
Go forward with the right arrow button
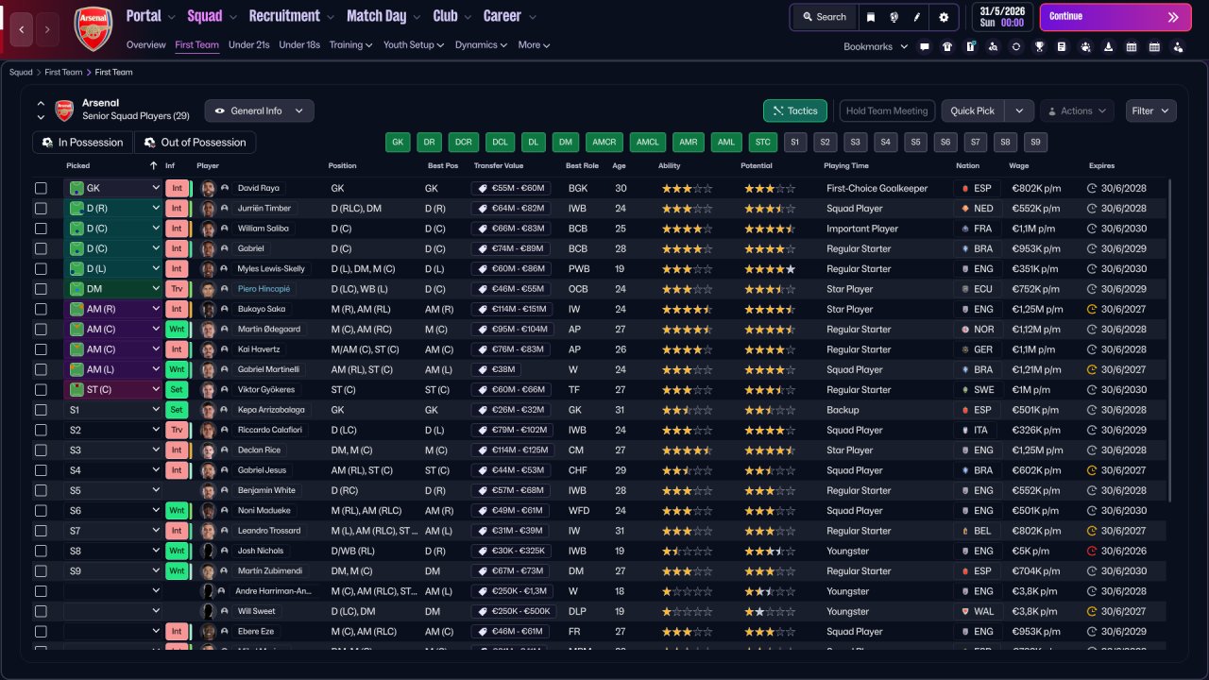coord(48,29)
